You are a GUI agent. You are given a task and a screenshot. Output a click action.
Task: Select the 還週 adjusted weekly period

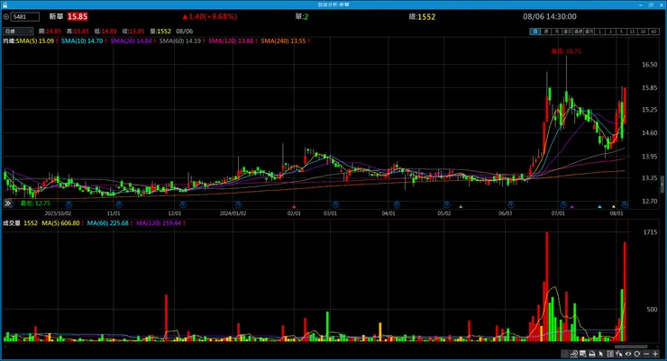[x=578, y=32]
